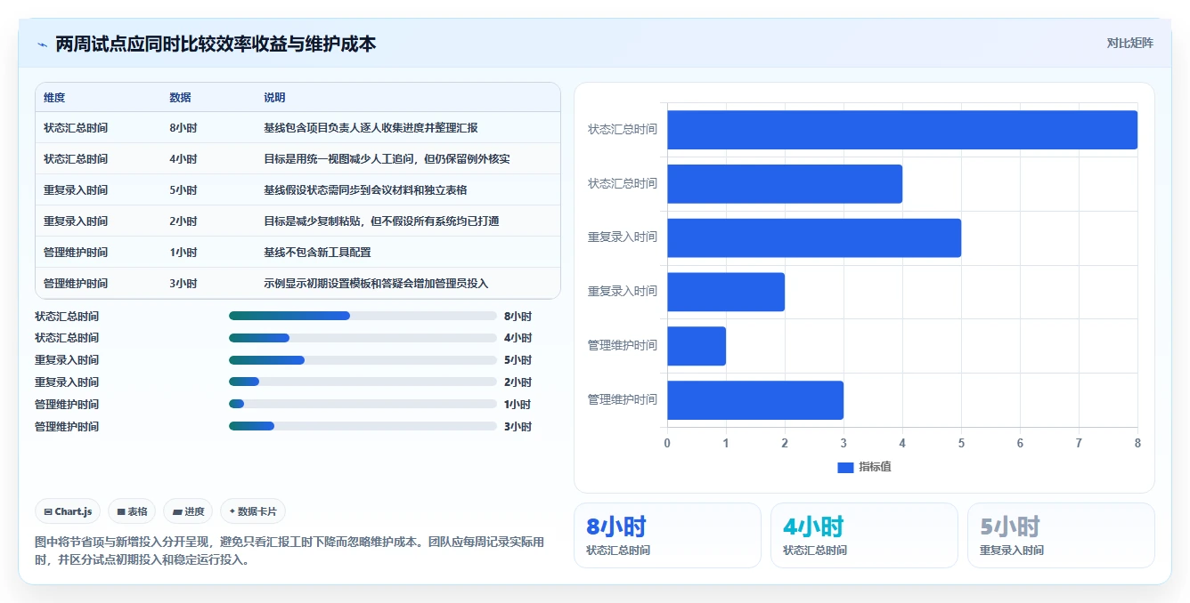The width and height of the screenshot is (1190, 603).
Task: Select the 进度 chip
Action: click(x=188, y=511)
